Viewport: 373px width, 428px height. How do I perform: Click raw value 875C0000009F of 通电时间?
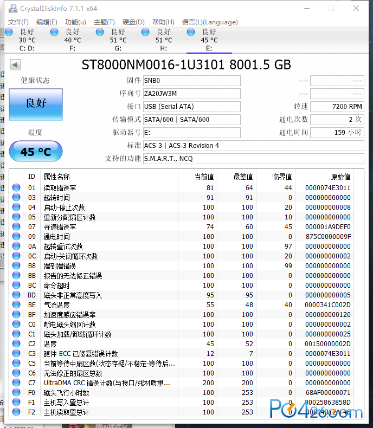pos(328,236)
